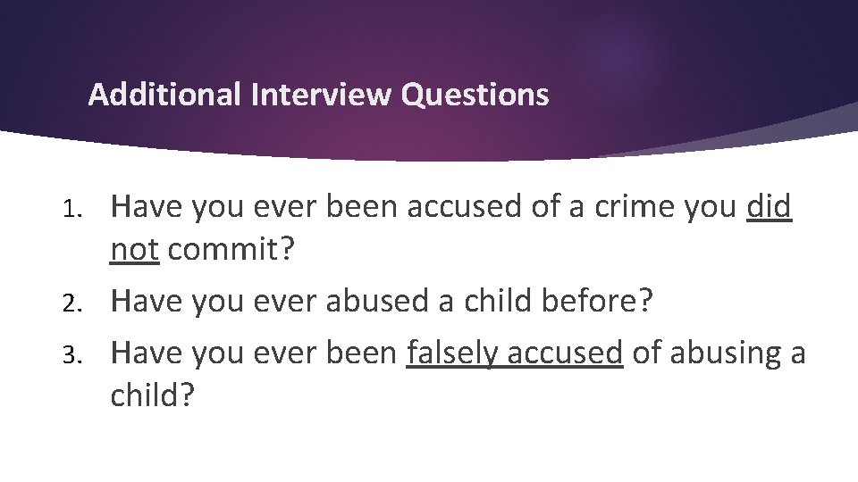This screenshot has width=858, height=482.
Task: Click the 'Additional Interview Questions' slide title
Action: pos(318,94)
